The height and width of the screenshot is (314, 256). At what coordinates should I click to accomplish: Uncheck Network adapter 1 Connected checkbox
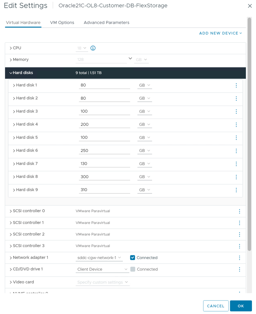(x=132, y=257)
